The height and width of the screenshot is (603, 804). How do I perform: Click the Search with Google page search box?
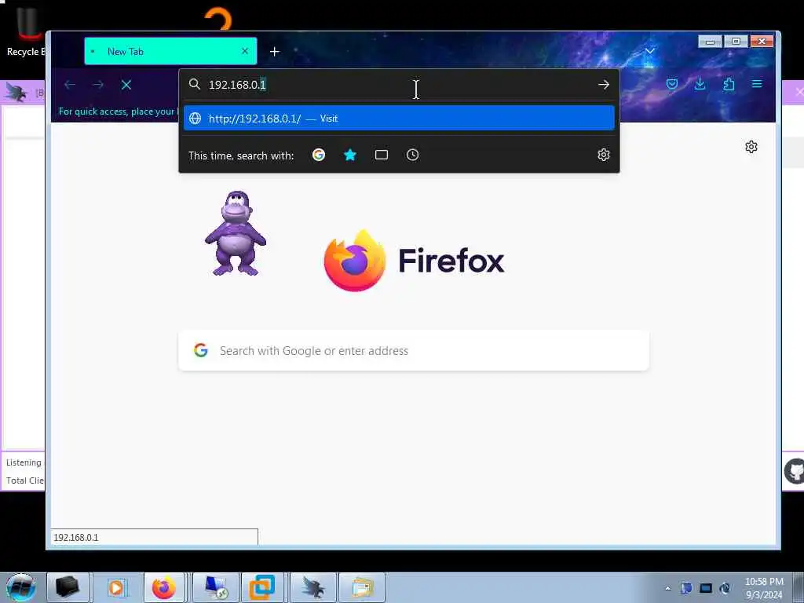pyautogui.click(x=414, y=351)
